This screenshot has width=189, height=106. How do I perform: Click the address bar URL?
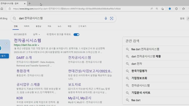coord(67,9)
